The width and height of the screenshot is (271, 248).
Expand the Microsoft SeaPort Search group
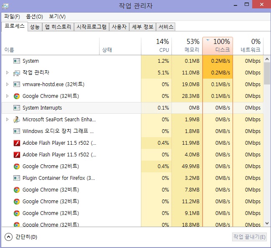[7, 120]
